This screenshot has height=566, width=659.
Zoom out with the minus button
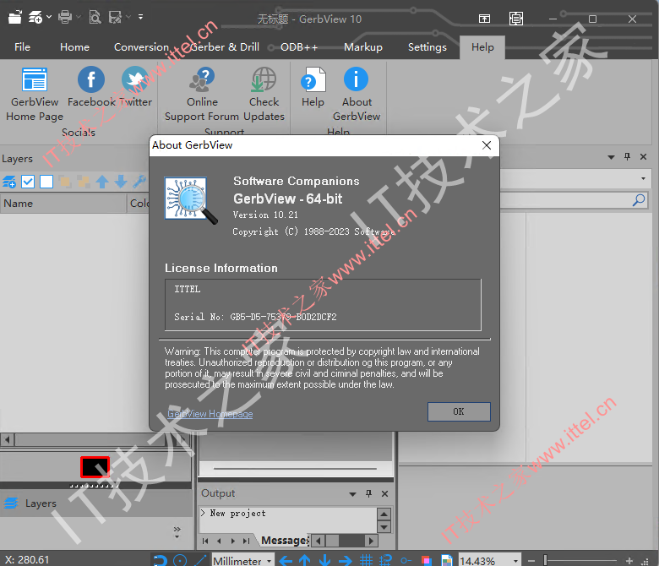pyautogui.click(x=531, y=561)
